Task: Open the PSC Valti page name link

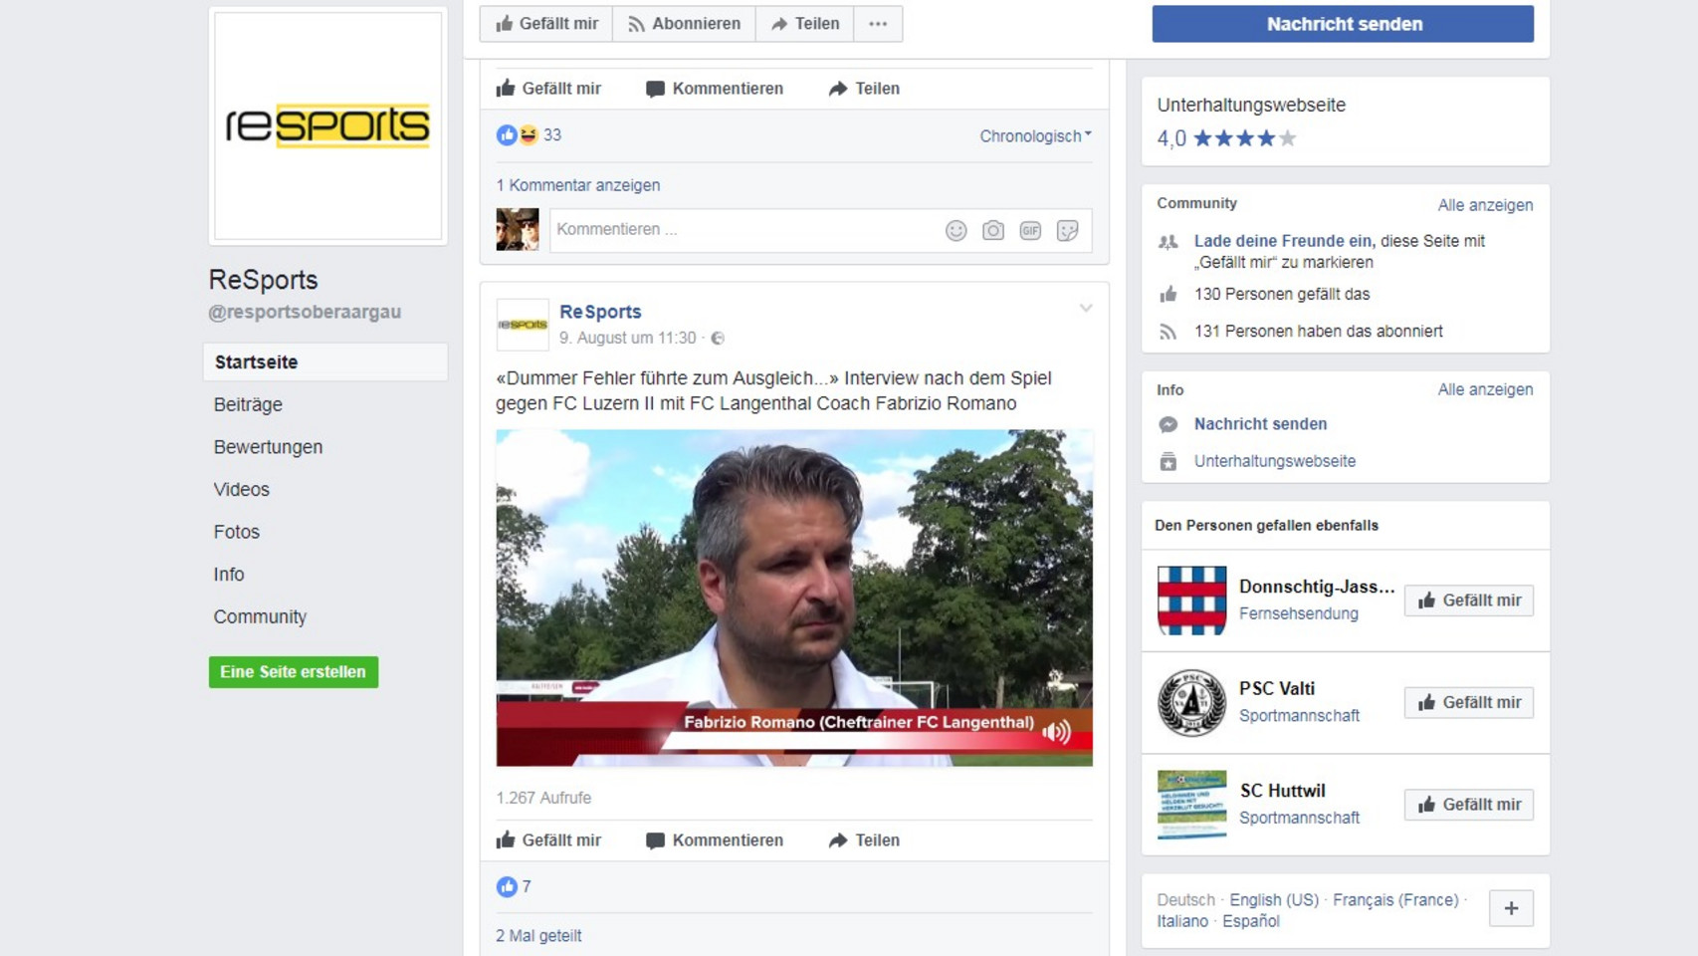Action: [1277, 689]
